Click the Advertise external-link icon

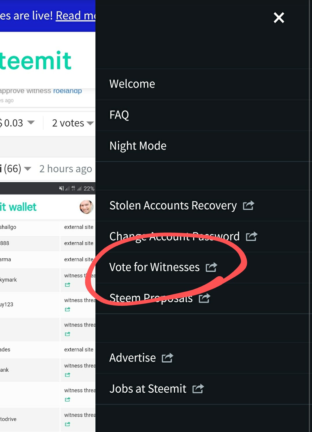tap(167, 358)
